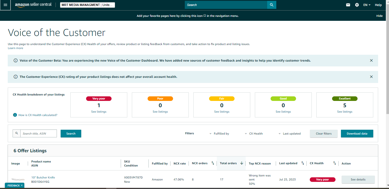Click the Learn more link
This screenshot has width=389, height=189.
(x=15, y=48)
